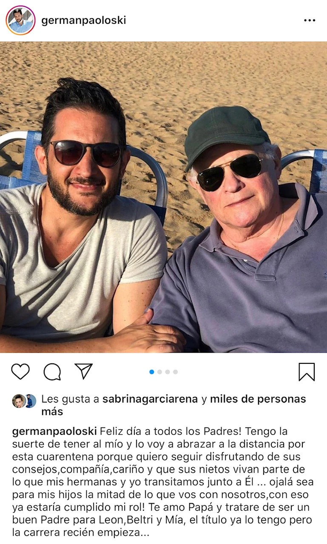Image resolution: width=327 pixels, height=544 pixels.
Task: Tap the germanpaoloski username in header
Action: click(x=84, y=20)
